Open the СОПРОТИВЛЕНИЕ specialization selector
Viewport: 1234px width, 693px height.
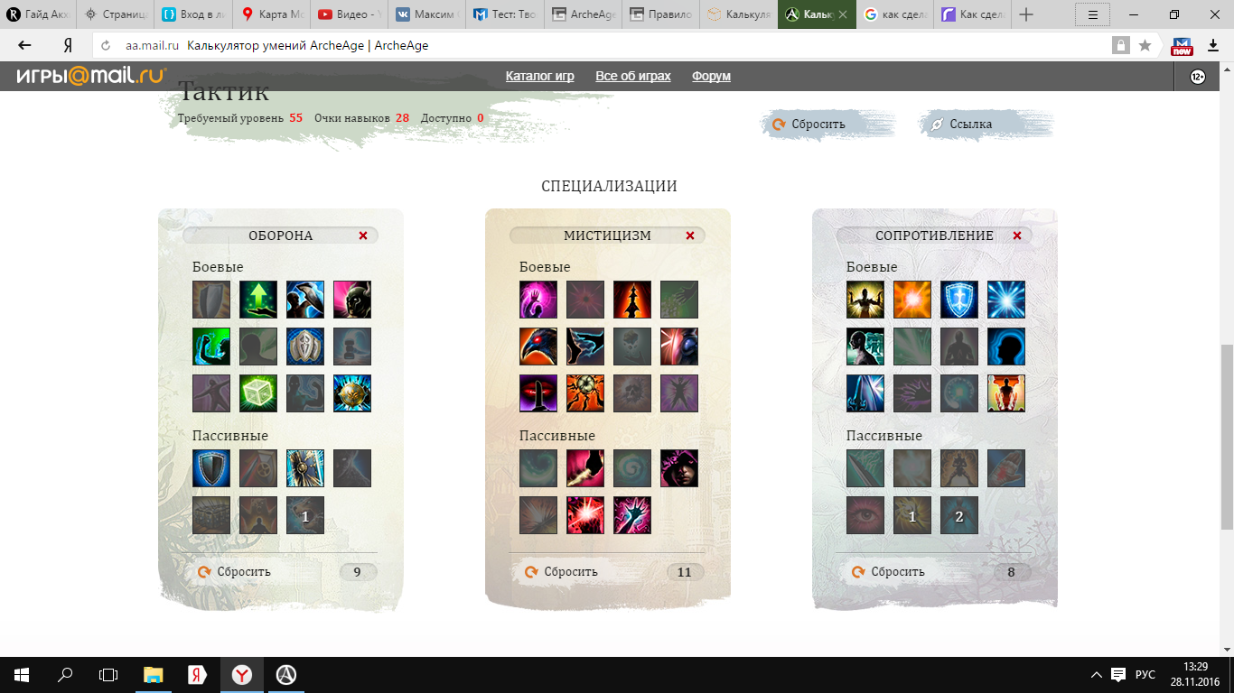point(935,236)
